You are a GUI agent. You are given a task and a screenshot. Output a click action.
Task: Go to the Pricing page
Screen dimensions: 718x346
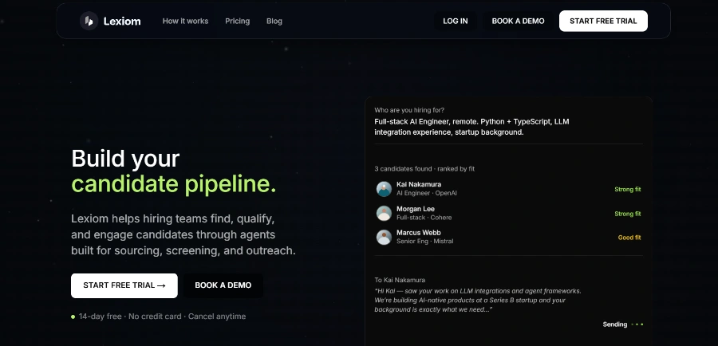(x=237, y=21)
